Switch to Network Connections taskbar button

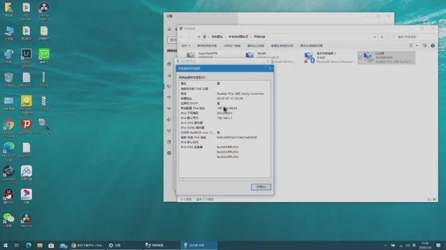[x=162, y=245]
